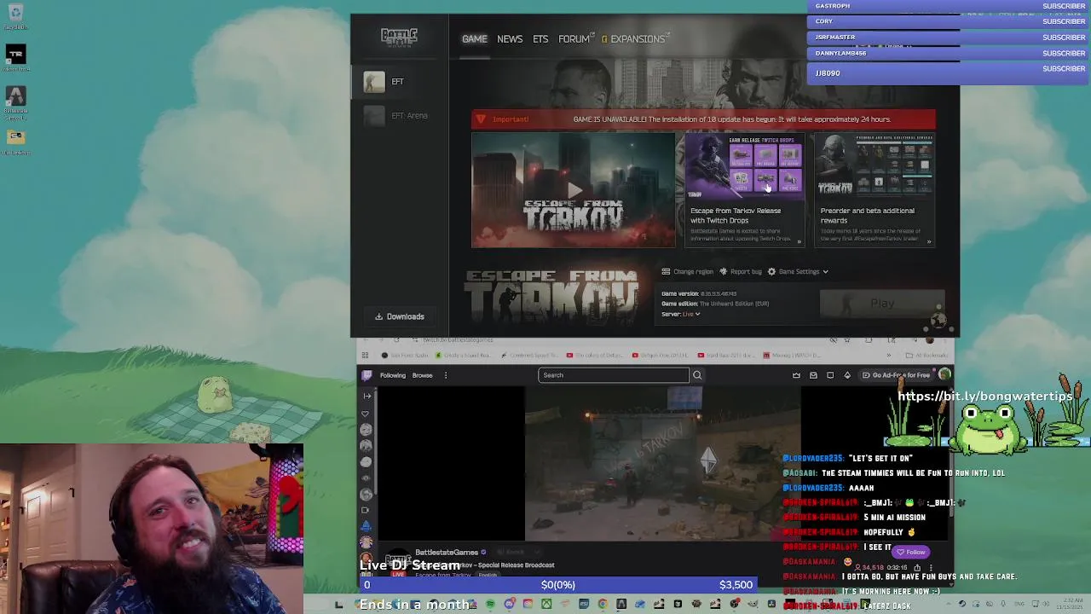The image size is (1091, 614).
Task: Open the FORUM link tab
Action: click(x=574, y=38)
